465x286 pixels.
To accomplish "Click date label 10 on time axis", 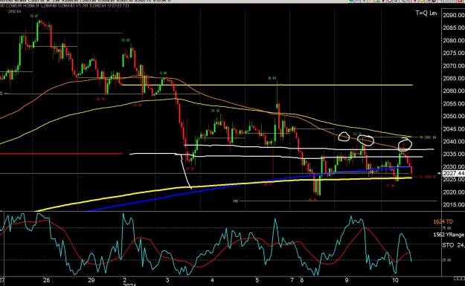I will point(395,280).
